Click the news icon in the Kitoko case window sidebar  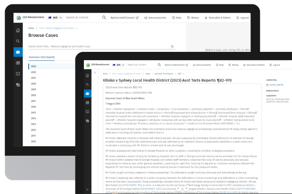pos(87,103)
